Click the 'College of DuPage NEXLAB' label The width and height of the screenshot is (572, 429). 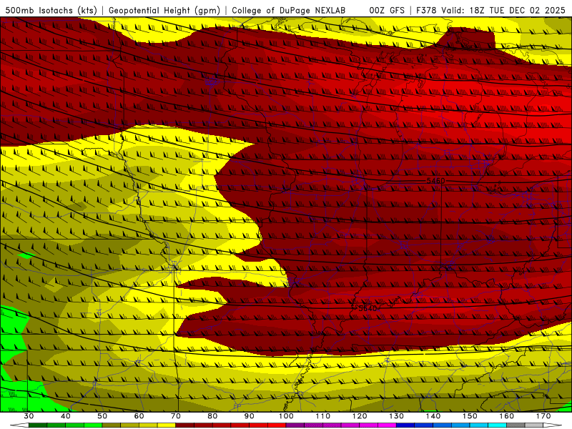pyautogui.click(x=289, y=10)
